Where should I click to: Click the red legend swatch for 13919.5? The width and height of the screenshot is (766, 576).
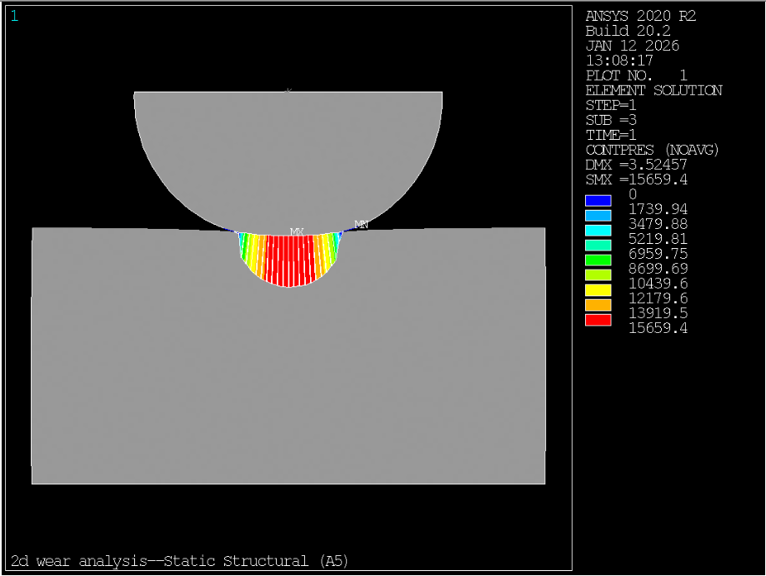coord(598,320)
